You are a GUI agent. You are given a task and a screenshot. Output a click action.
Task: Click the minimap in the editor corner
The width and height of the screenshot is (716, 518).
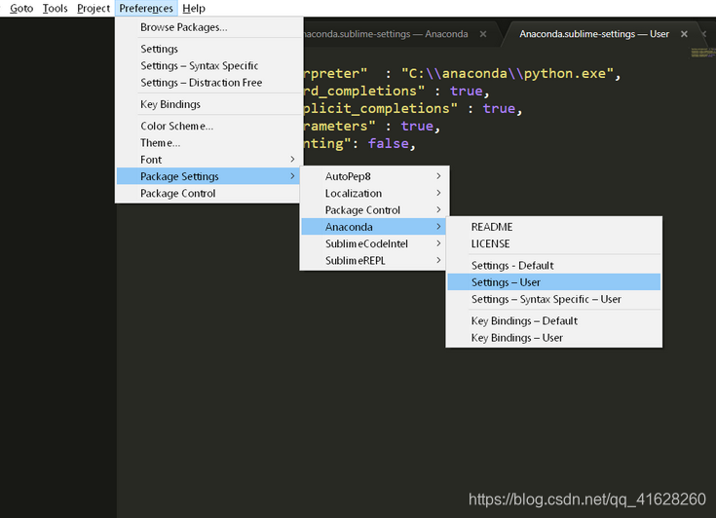tap(703, 53)
